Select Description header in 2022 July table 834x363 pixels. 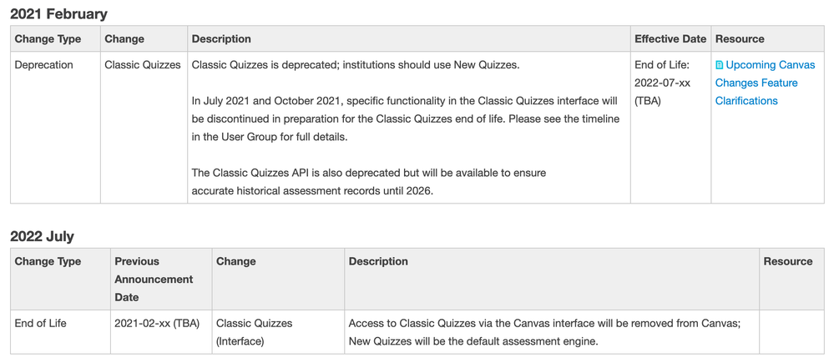click(x=378, y=262)
